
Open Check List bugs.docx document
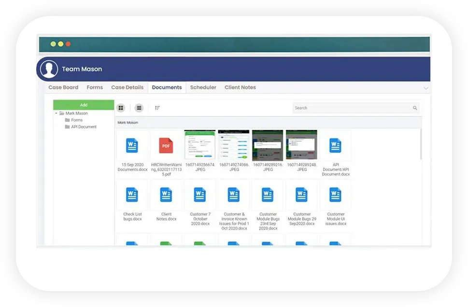coord(132,195)
